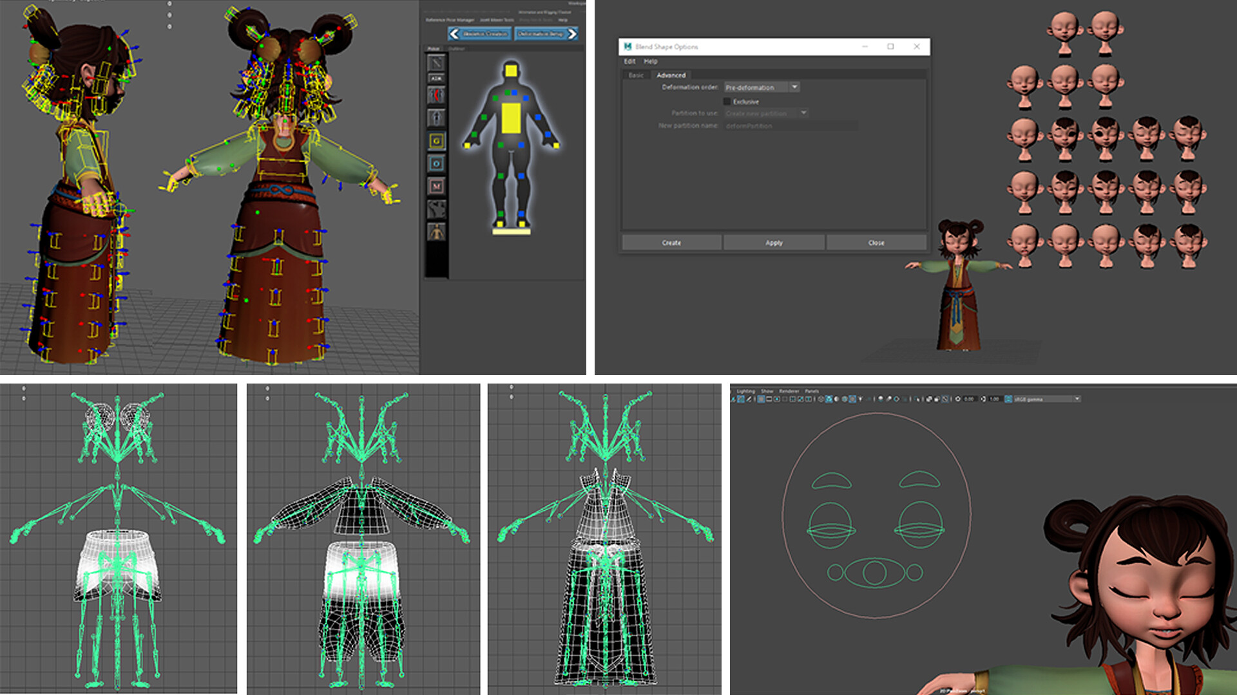Open the Deformation order dropdown

pyautogui.click(x=794, y=87)
